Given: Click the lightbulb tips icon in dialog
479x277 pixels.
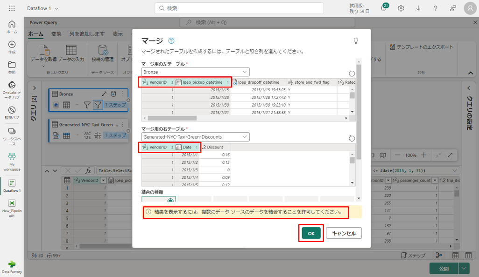Looking at the screenshot, I should (356, 41).
